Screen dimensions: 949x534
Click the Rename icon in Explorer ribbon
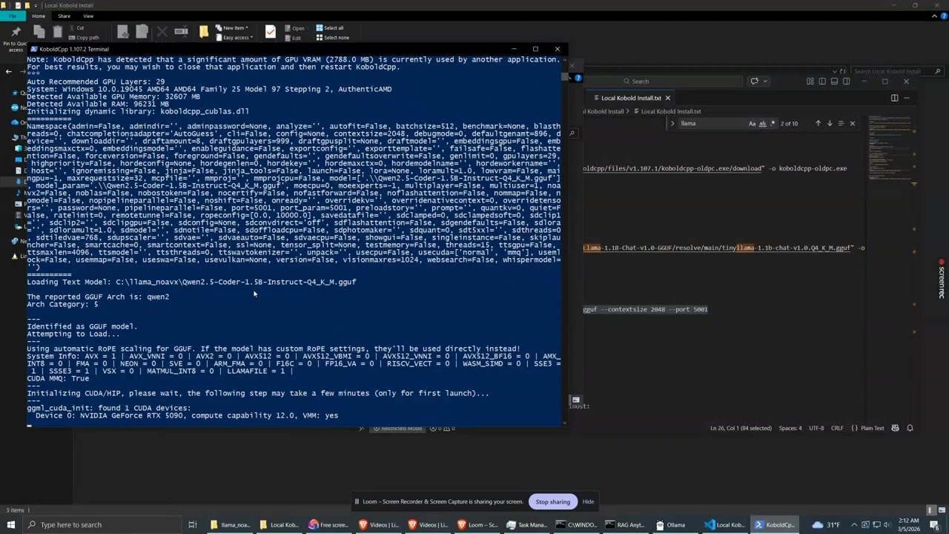tap(181, 32)
